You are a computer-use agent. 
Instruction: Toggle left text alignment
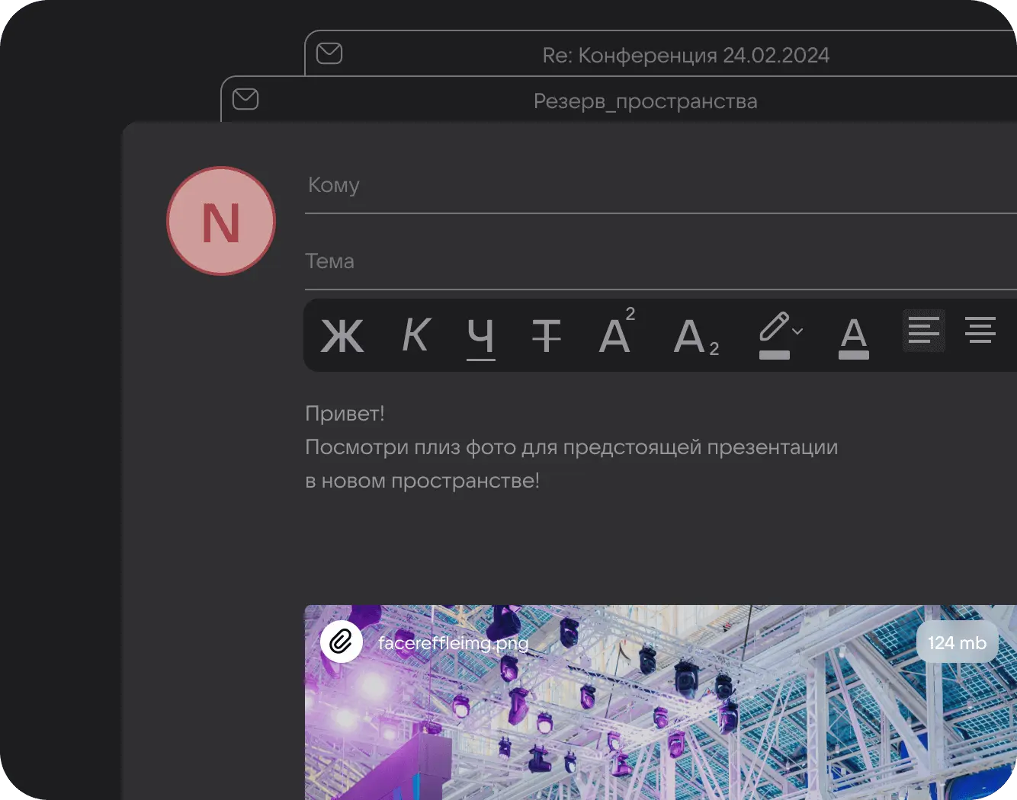pos(923,331)
